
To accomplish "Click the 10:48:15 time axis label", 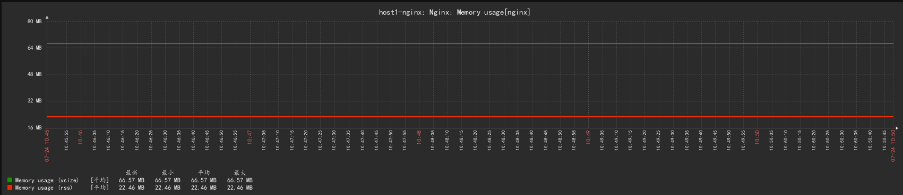I will (x=461, y=140).
